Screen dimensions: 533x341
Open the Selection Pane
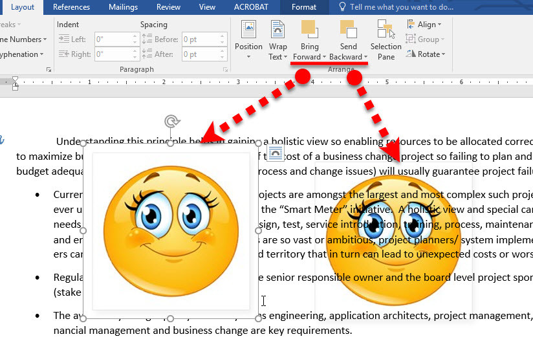[x=386, y=39]
